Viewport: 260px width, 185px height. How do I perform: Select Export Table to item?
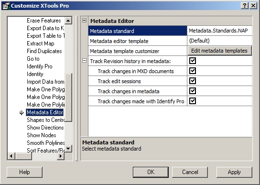coord(45,36)
